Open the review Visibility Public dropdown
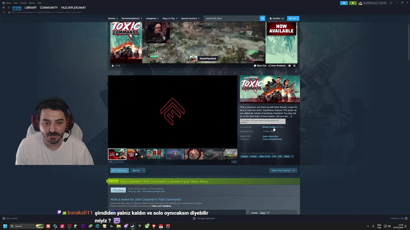The height and width of the screenshot is (230, 410). 264,213
